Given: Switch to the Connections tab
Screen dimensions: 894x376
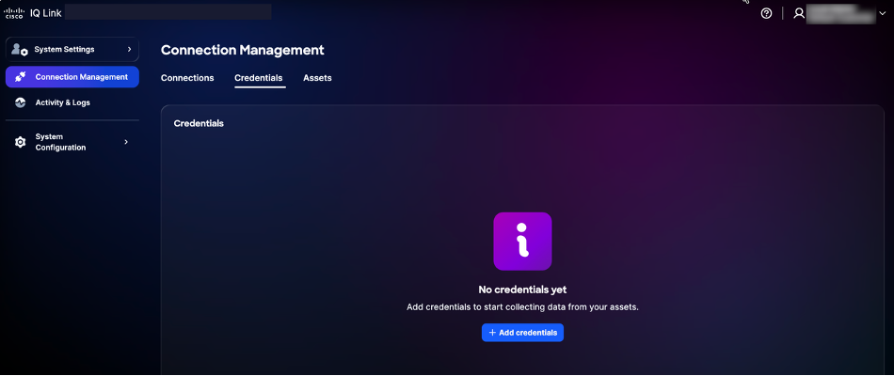Looking at the screenshot, I should (187, 78).
